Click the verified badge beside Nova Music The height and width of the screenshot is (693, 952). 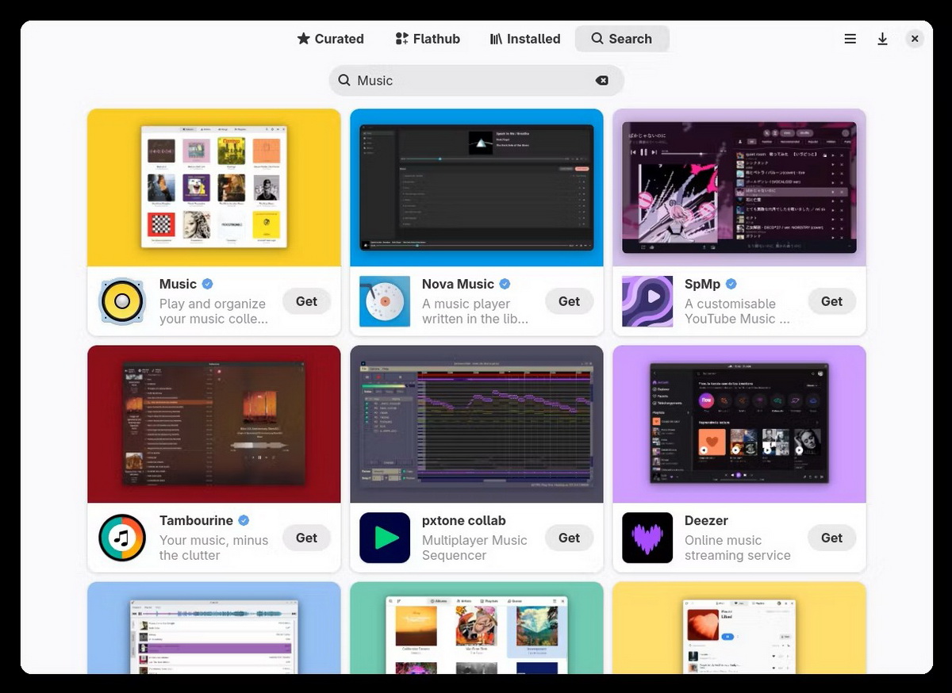tap(505, 284)
